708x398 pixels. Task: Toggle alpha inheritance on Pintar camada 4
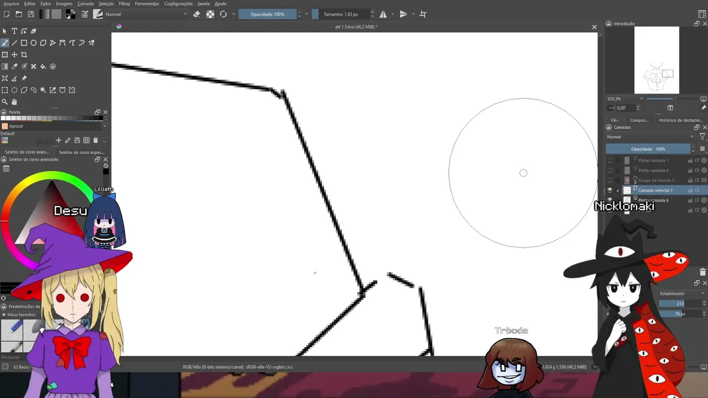point(697,170)
